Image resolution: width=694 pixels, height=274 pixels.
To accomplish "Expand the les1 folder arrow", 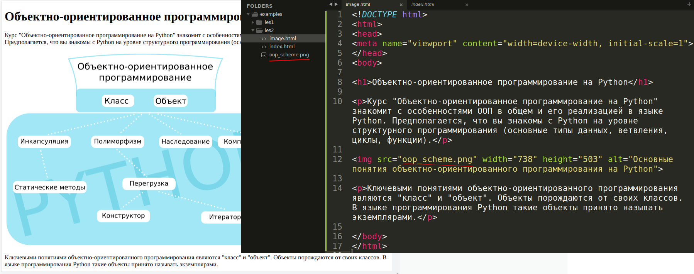I will point(253,22).
